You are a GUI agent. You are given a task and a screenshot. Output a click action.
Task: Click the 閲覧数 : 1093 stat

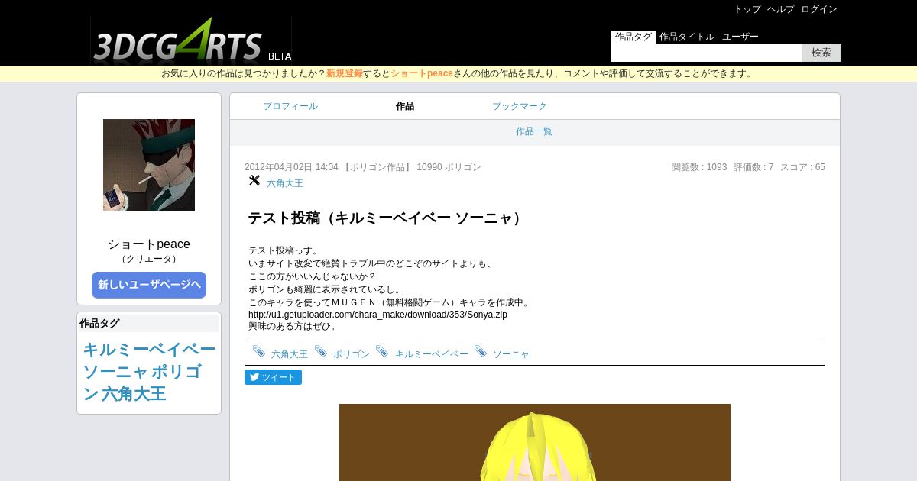[x=699, y=167]
